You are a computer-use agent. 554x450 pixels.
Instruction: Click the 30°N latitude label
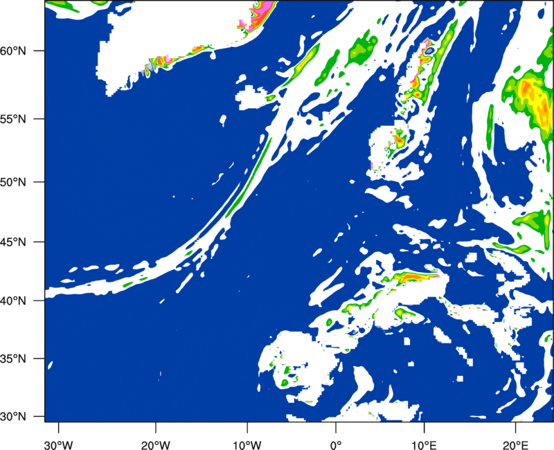13,417
